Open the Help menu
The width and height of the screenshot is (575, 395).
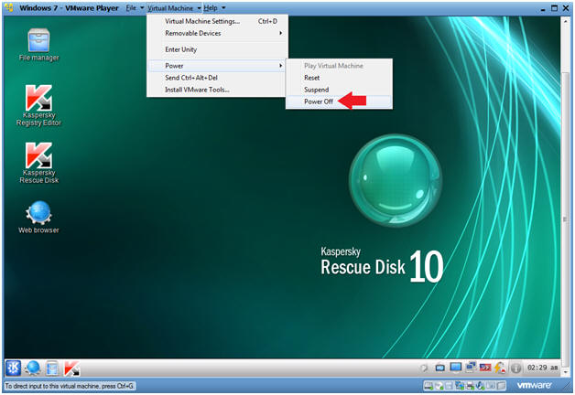pos(211,7)
